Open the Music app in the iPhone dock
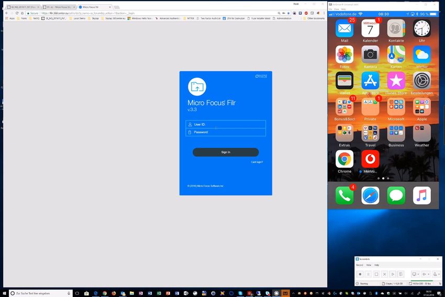The width and height of the screenshot is (445, 297). (x=422, y=195)
